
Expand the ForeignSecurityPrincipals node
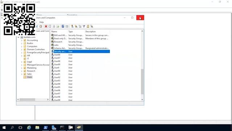pyautogui.click(x=22, y=52)
